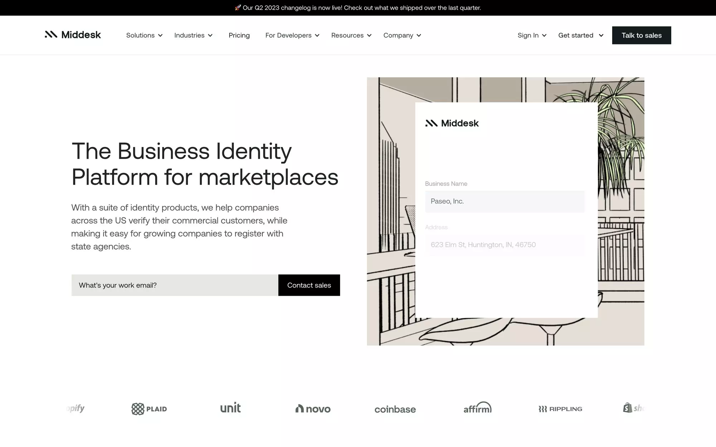
Task: Open the Resources dropdown
Action: (351, 35)
